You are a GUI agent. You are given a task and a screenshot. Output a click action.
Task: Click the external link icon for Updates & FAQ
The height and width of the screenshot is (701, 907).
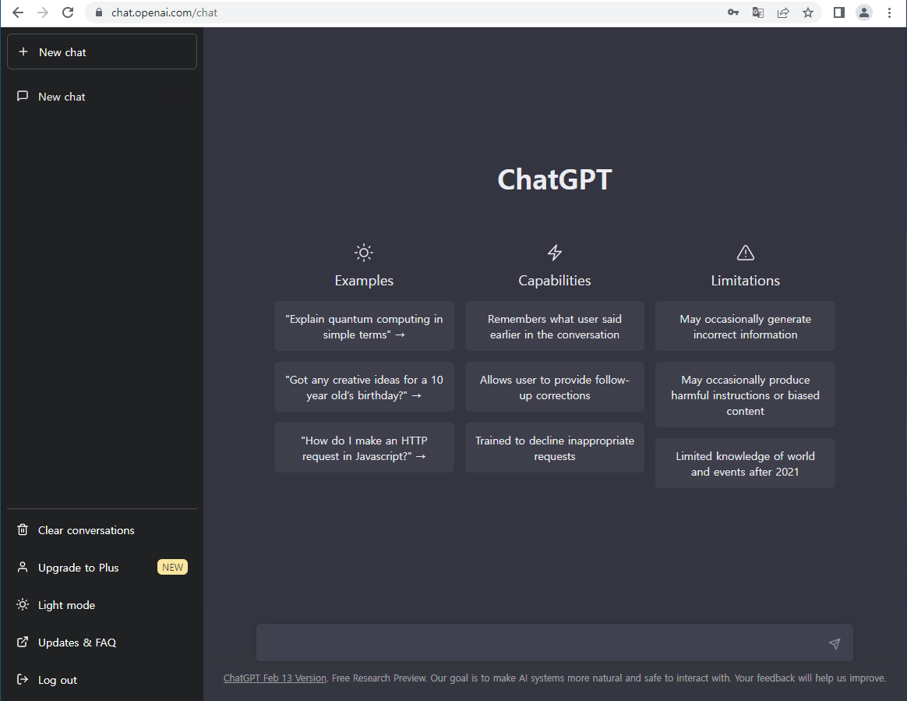pyautogui.click(x=23, y=642)
